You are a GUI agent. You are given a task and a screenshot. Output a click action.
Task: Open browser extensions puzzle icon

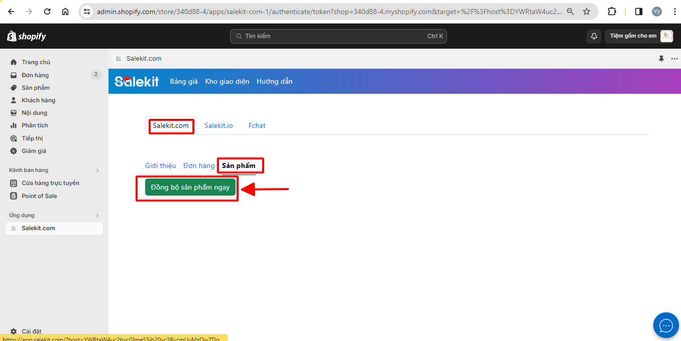click(612, 12)
